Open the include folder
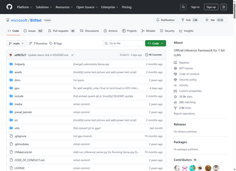This screenshot has height=171, width=236. tap(19, 96)
